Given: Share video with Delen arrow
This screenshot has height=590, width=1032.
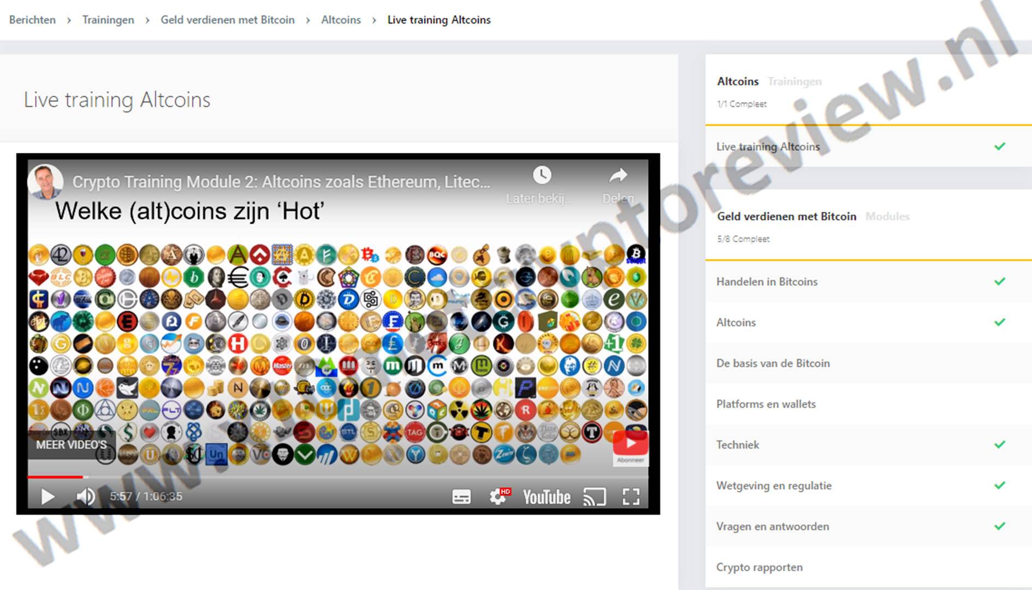Looking at the screenshot, I should pos(618,175).
